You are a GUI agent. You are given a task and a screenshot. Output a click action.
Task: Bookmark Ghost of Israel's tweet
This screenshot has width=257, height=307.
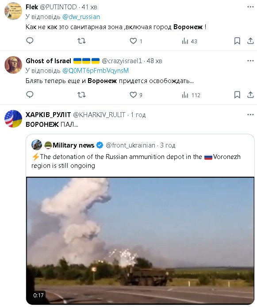(237, 95)
